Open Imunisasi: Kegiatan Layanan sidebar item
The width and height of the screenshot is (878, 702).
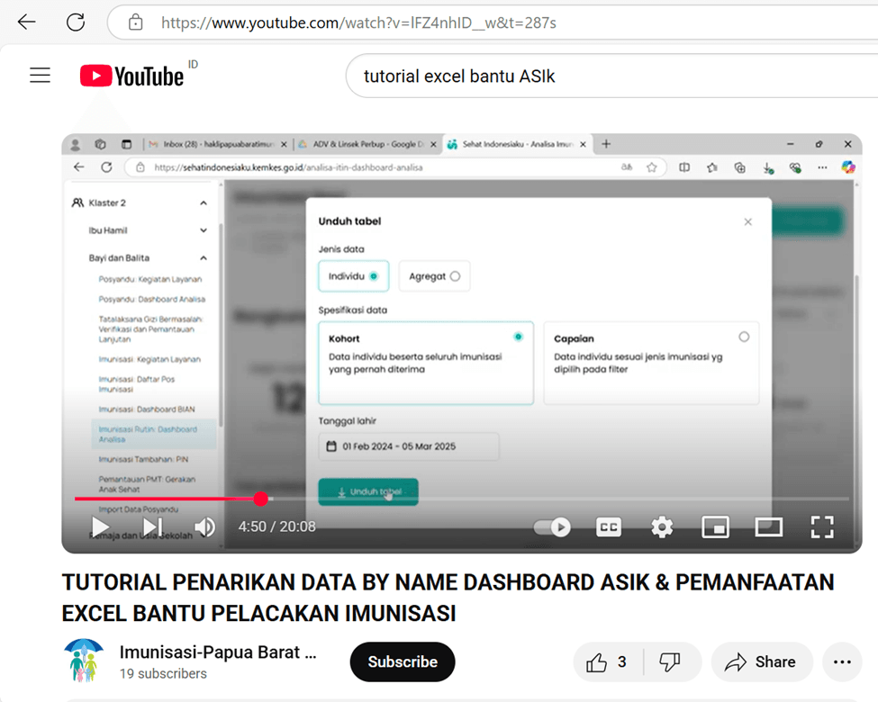tap(149, 359)
